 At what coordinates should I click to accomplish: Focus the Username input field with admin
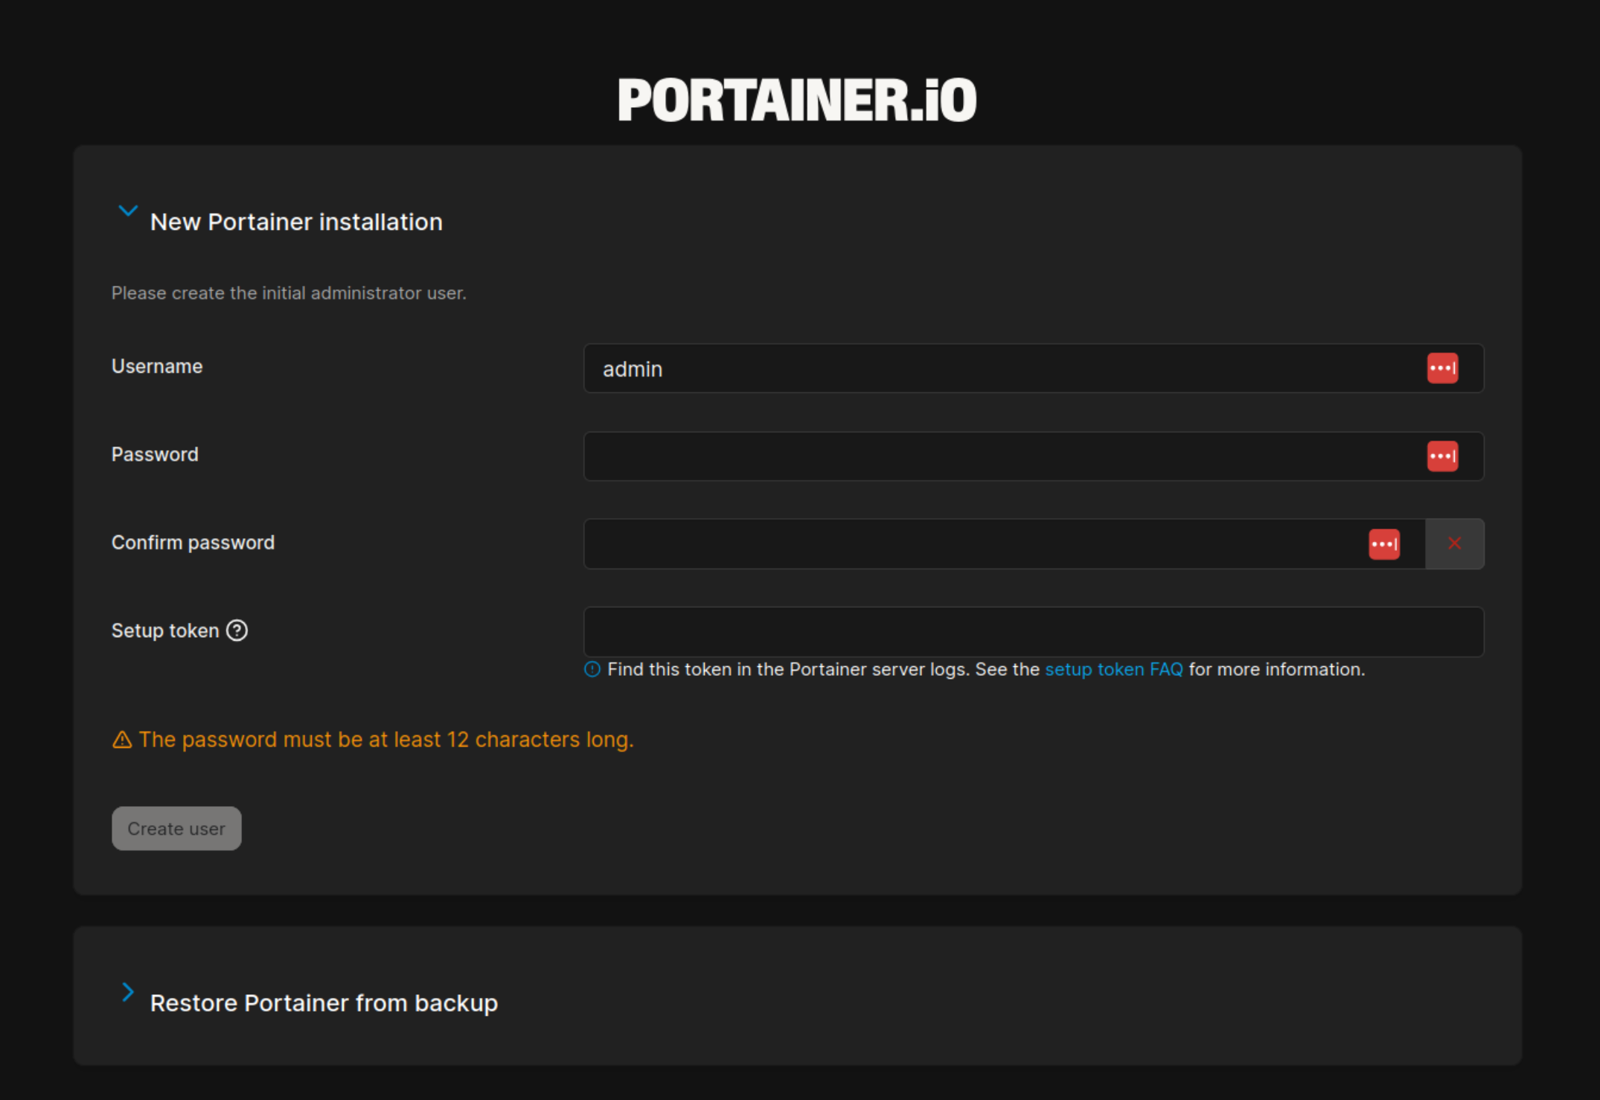tap(1034, 368)
